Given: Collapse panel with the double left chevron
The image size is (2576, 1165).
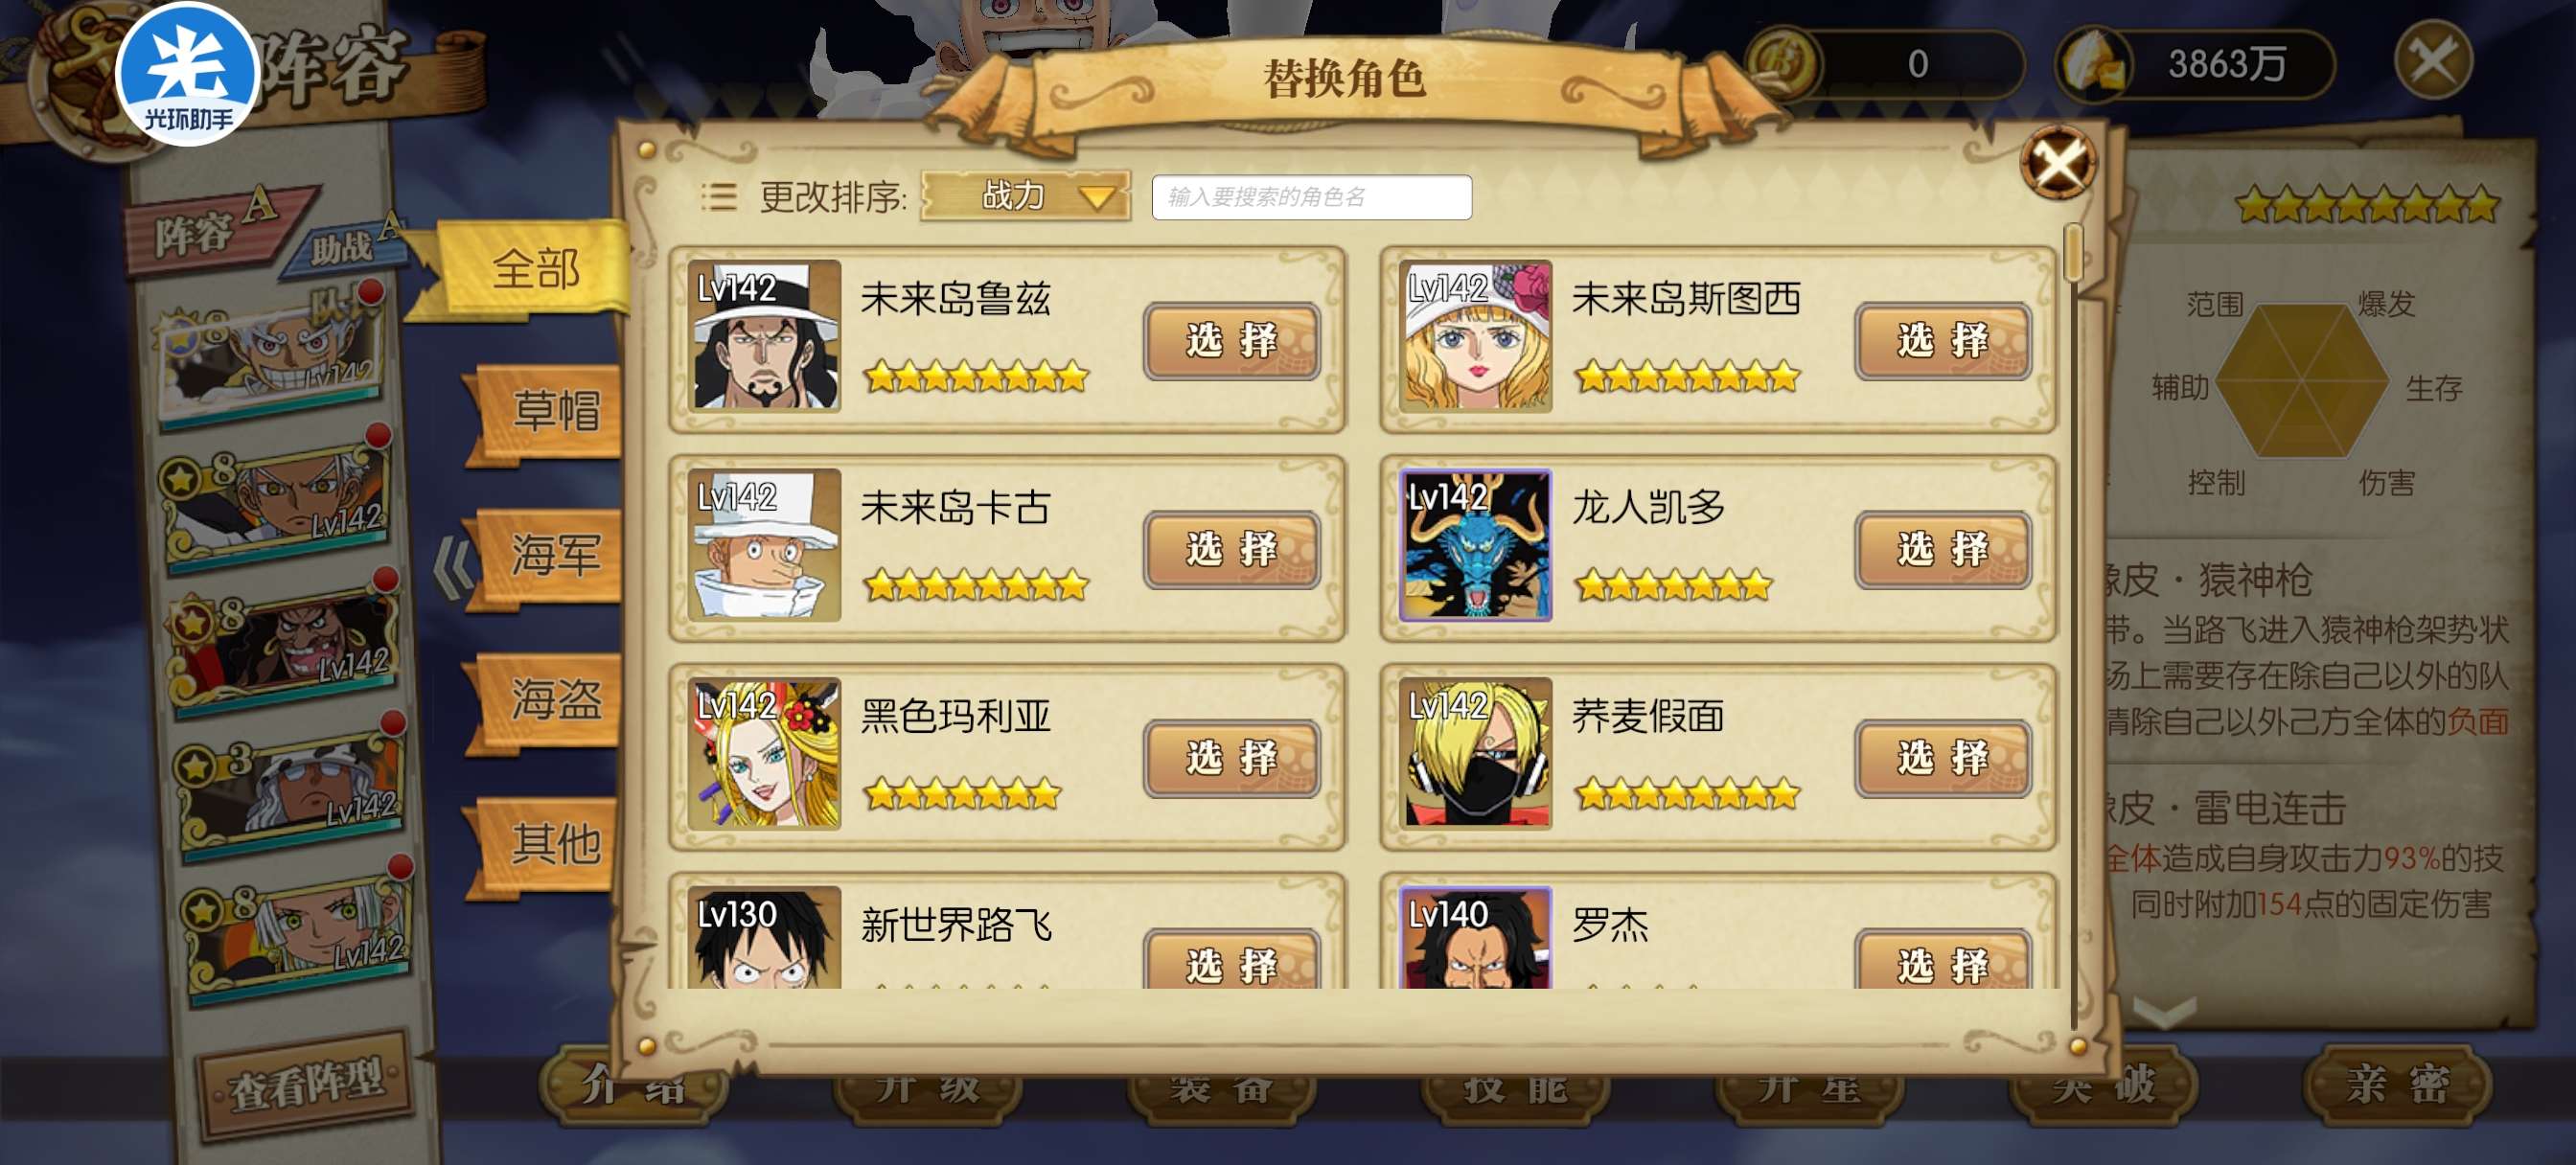Looking at the screenshot, I should point(453,568).
